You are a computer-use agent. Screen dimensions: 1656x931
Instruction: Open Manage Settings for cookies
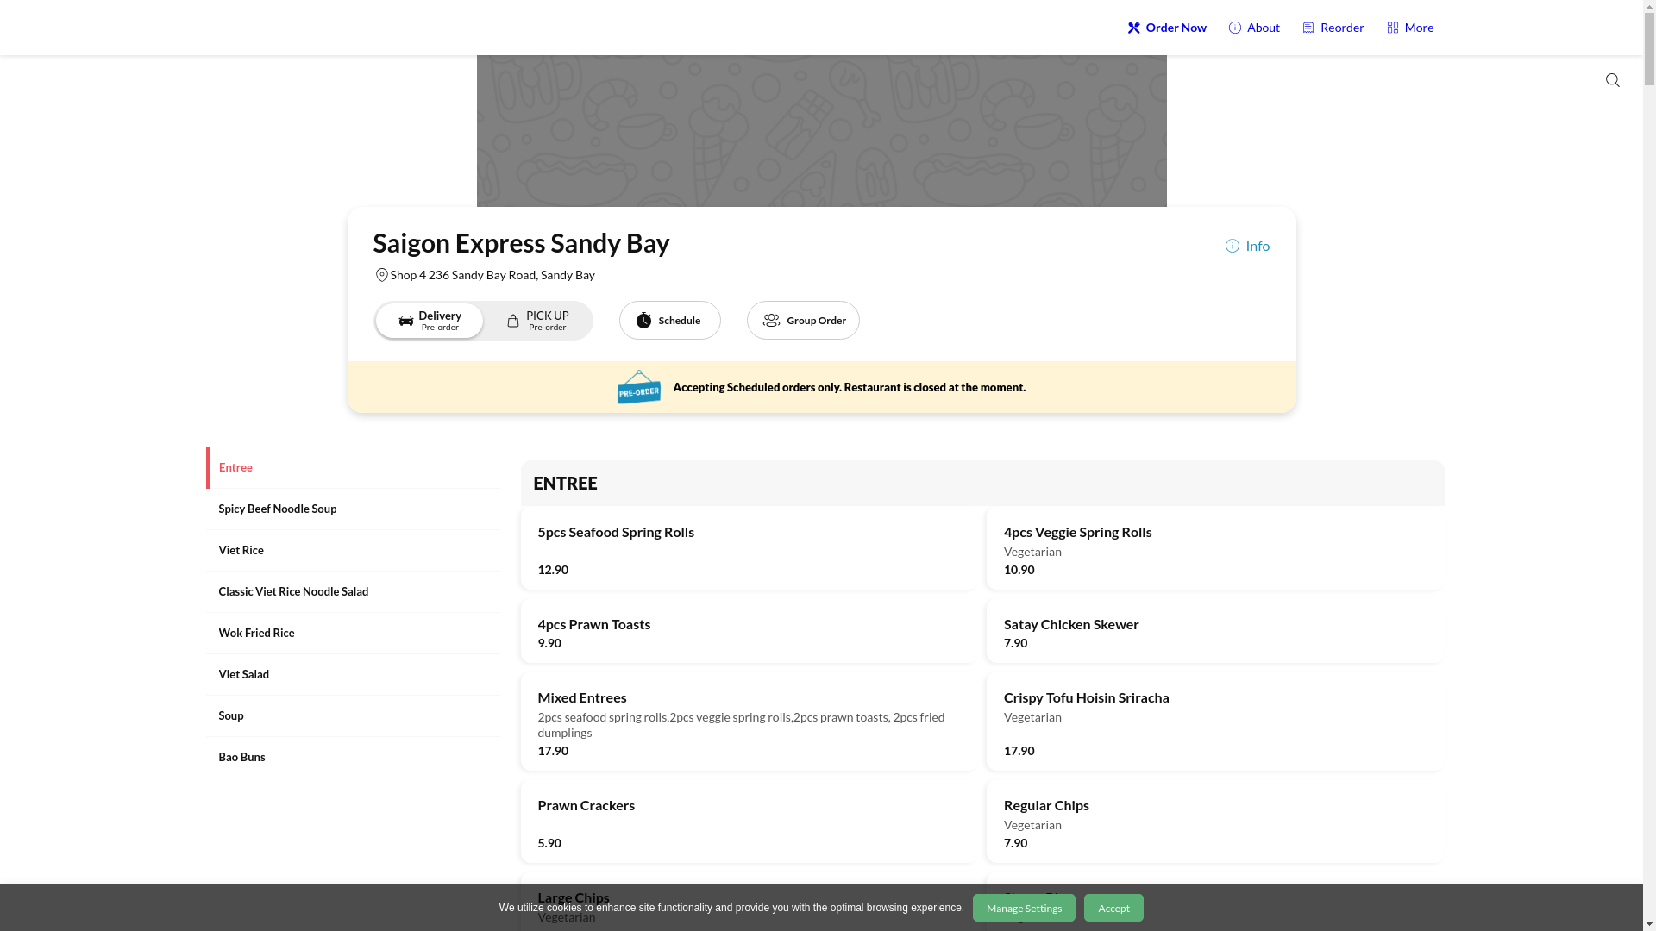1024,908
